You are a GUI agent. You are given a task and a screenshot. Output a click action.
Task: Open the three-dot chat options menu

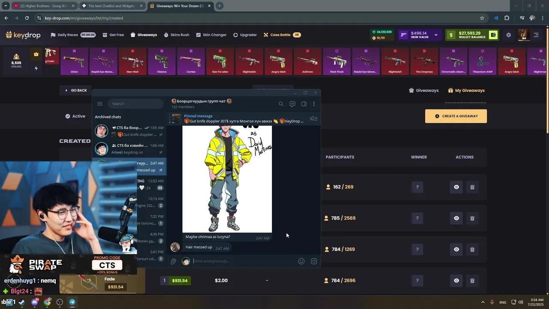(x=314, y=103)
